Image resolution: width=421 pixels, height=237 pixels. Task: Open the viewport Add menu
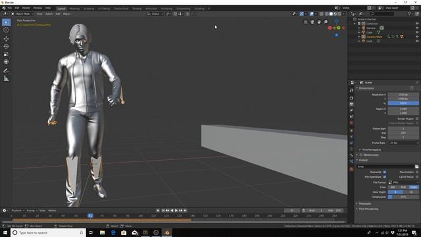[x=58, y=14]
